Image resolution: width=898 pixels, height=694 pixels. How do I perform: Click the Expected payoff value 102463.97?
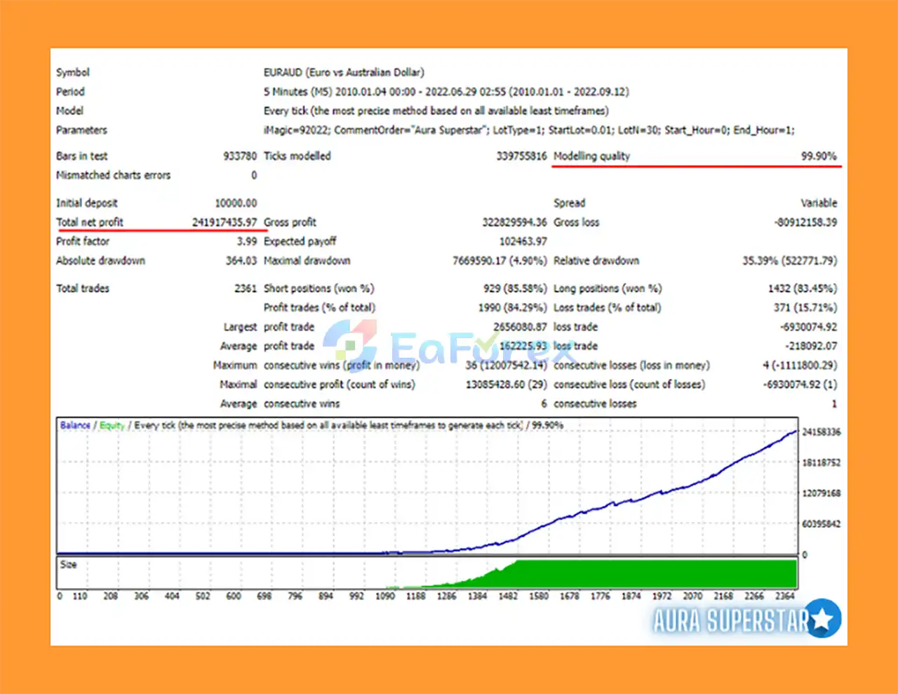[523, 241]
